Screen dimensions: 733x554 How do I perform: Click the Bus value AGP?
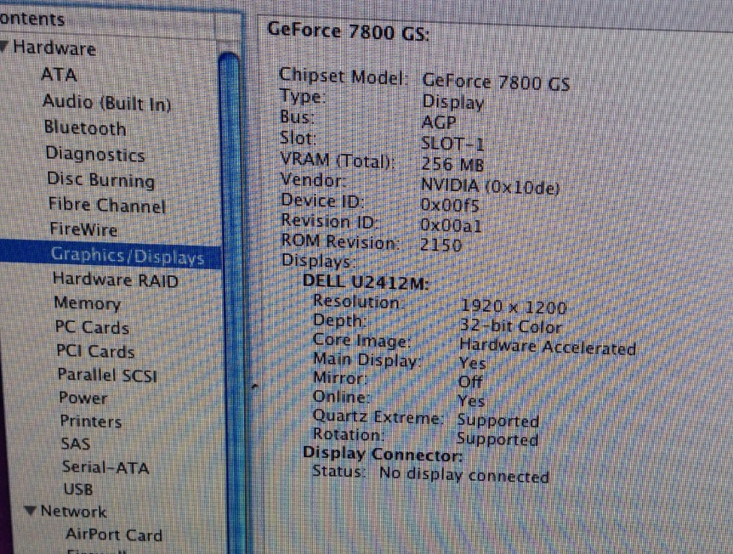(439, 122)
